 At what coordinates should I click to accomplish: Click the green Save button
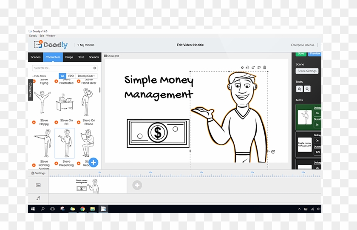301,54
